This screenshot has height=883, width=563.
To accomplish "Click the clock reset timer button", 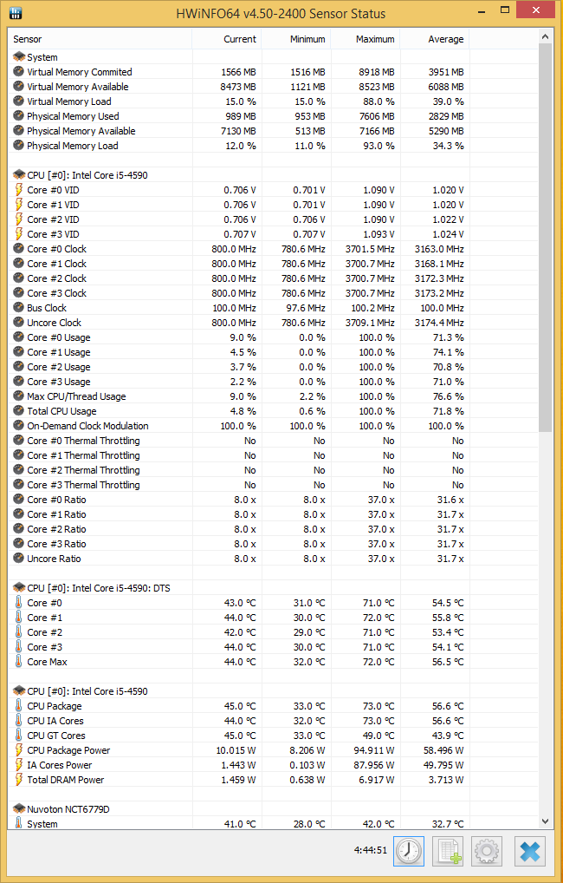I will click(x=409, y=851).
